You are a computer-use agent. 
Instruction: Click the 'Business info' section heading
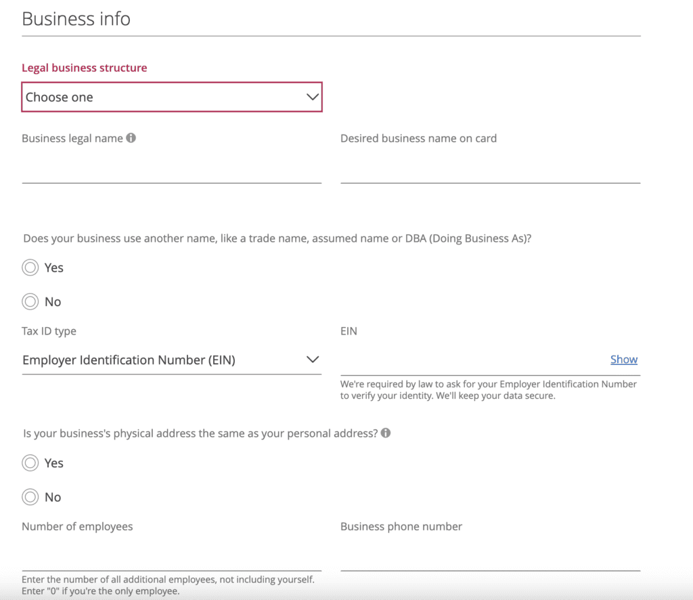click(76, 19)
